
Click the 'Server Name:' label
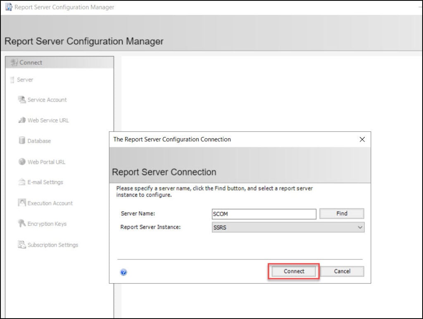tap(138, 213)
